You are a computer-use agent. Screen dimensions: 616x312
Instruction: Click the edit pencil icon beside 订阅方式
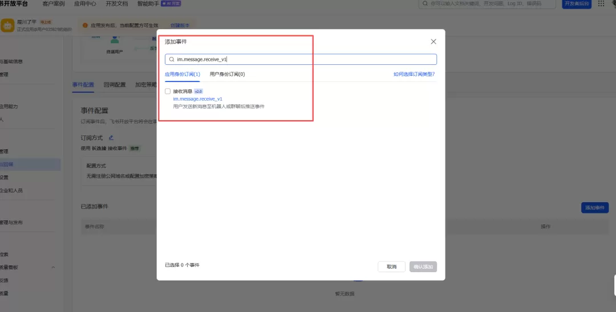(111, 138)
